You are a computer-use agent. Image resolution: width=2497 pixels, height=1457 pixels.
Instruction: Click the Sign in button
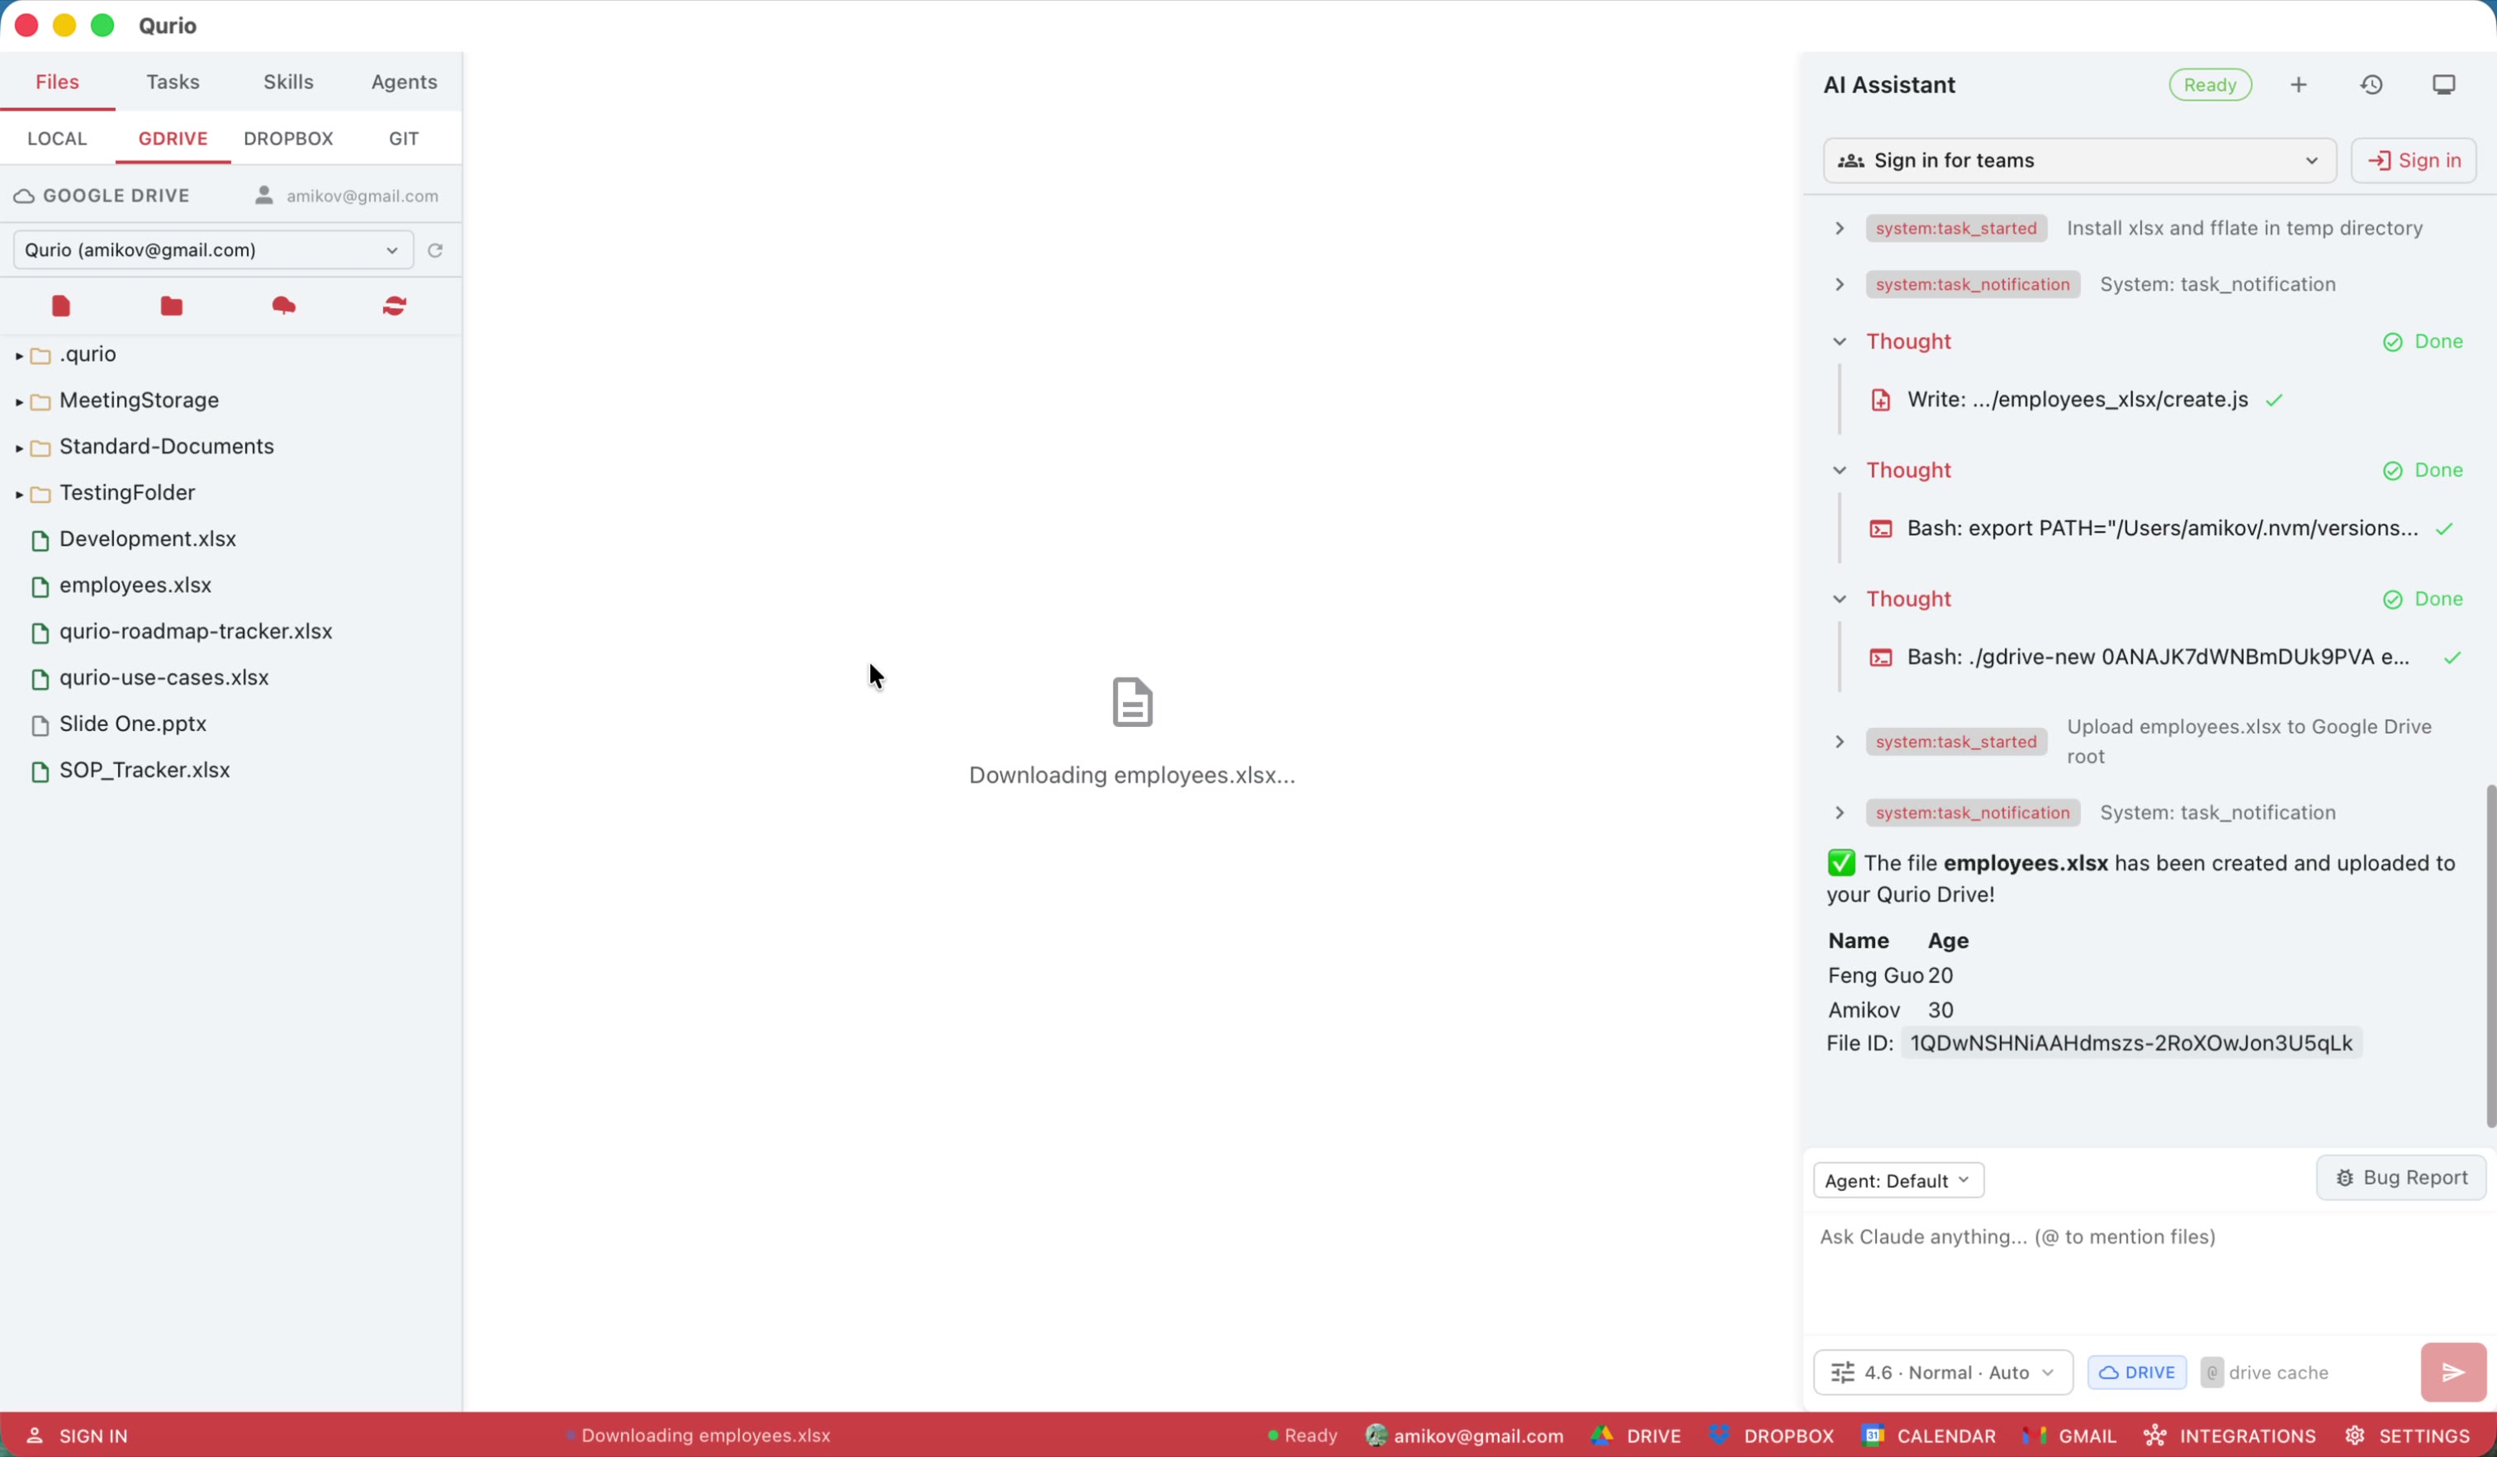pyautogui.click(x=2414, y=159)
